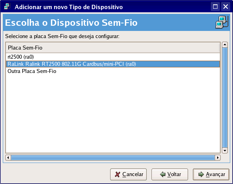Choose Outra Placa Sem-Fio option

coord(113,71)
